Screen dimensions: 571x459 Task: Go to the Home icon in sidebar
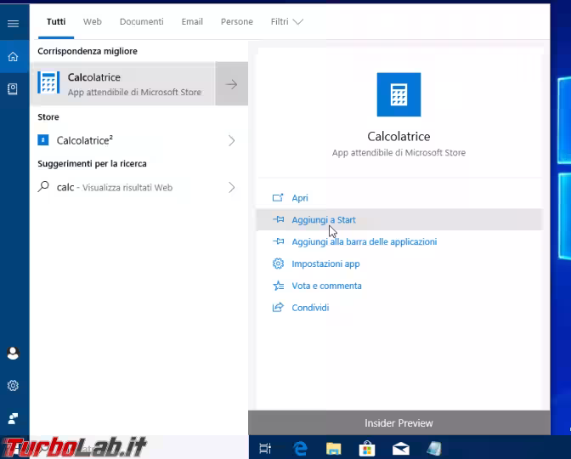(13, 57)
